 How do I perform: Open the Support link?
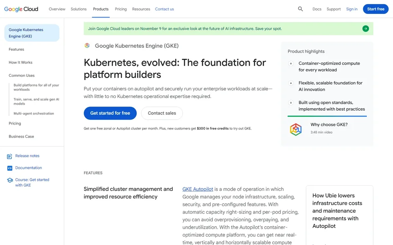tap(334, 9)
